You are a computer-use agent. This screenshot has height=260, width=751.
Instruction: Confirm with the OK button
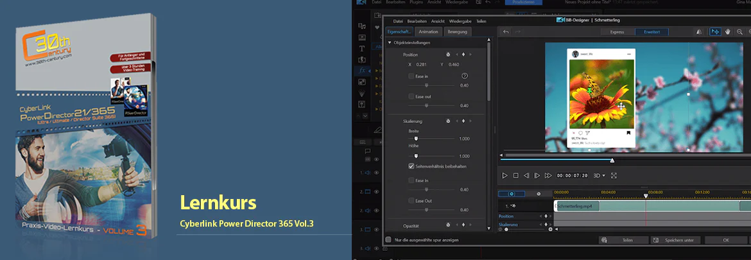click(x=726, y=240)
